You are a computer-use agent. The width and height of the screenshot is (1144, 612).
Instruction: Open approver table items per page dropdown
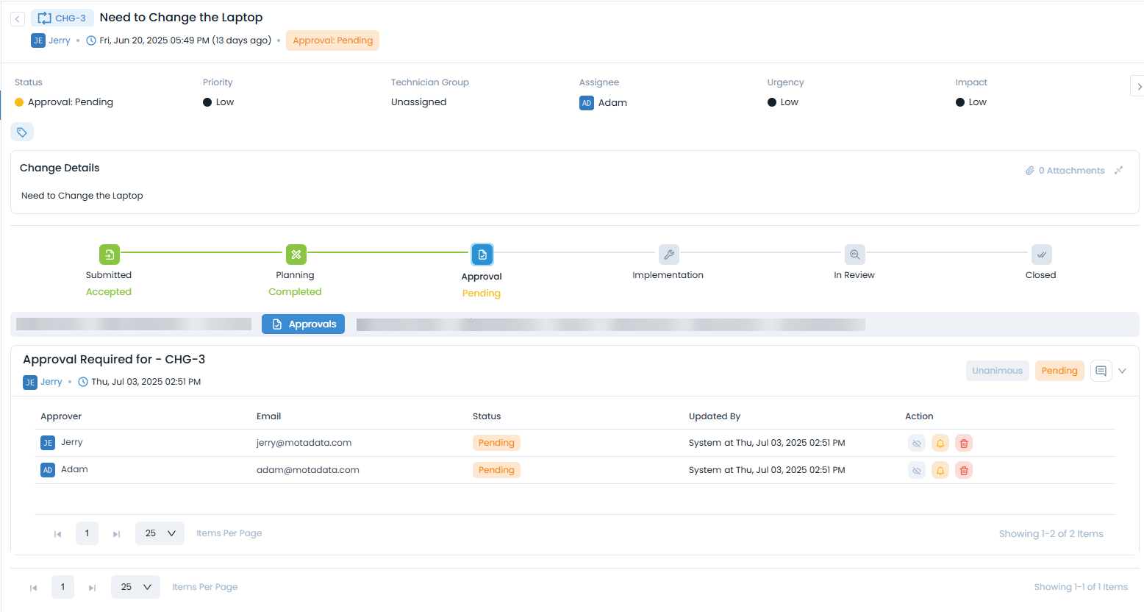click(160, 533)
